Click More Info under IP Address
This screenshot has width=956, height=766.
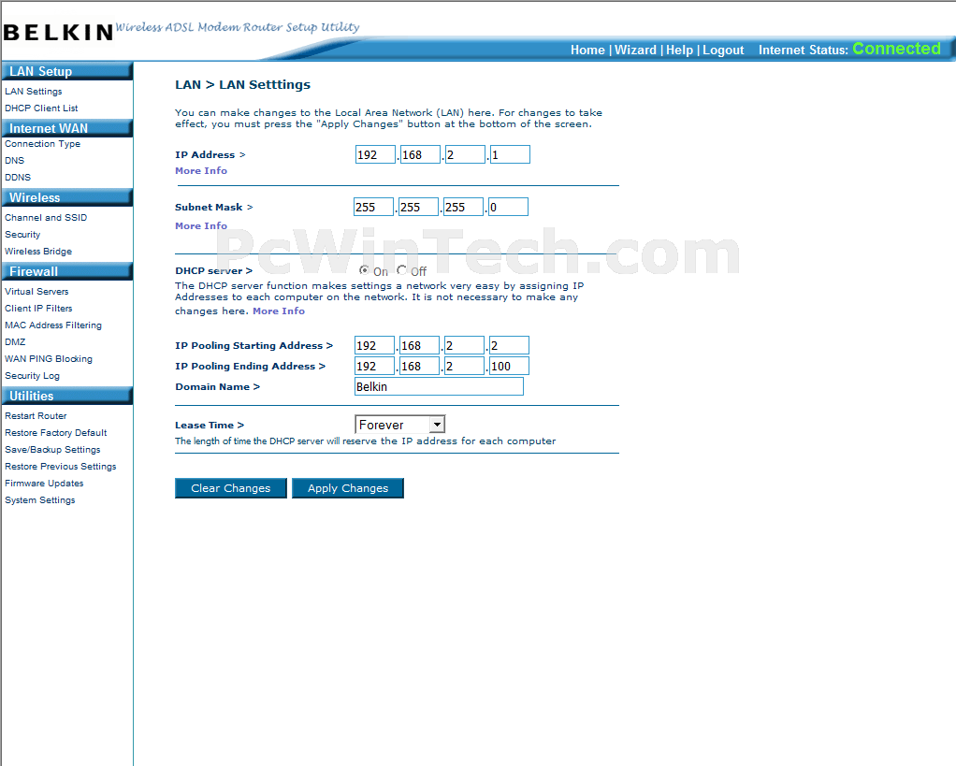click(200, 170)
